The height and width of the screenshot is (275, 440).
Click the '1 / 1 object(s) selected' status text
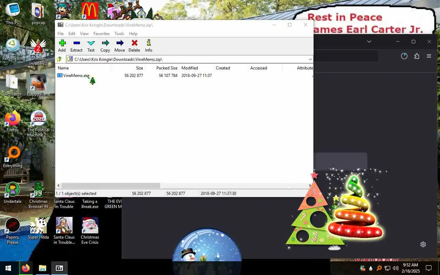coord(76,194)
